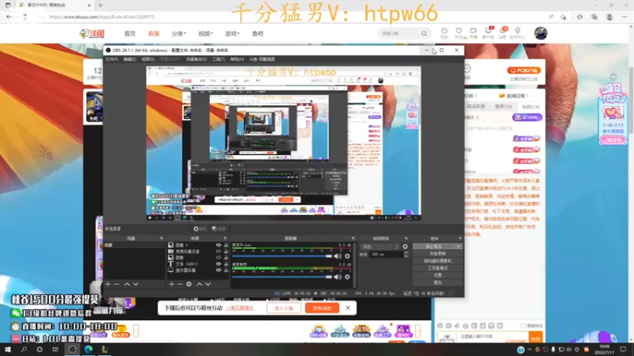Pop out the Audio Mixer dock icon
Image resolution: width=634 pixels, height=356 pixels.
coord(353,239)
